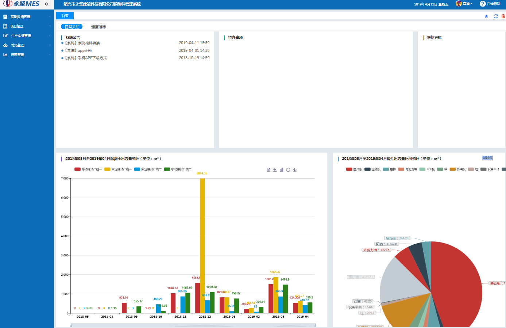Screen dimensions: 506x328
Task: Open the user account dropdown arrow
Action: coord(471,4)
